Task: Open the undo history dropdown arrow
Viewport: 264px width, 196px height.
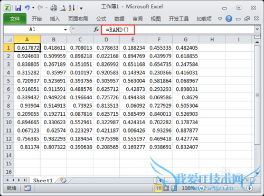Action: tap(33, 8)
